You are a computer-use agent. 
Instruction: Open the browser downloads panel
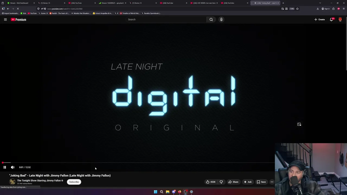click(x=318, y=9)
